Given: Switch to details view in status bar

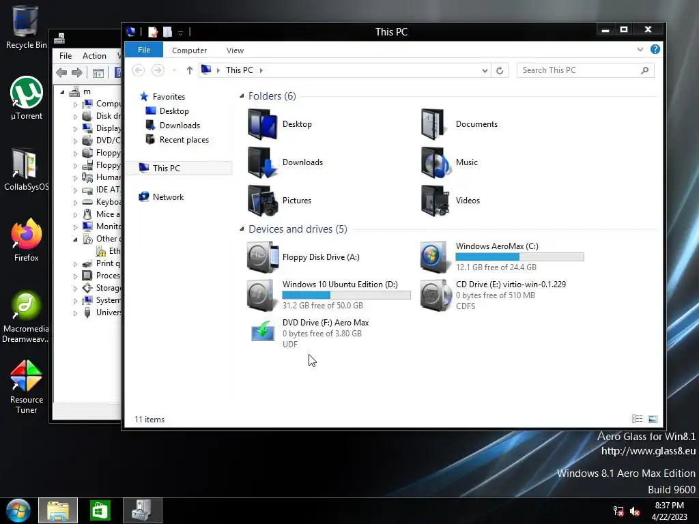Looking at the screenshot, I should coord(637,419).
